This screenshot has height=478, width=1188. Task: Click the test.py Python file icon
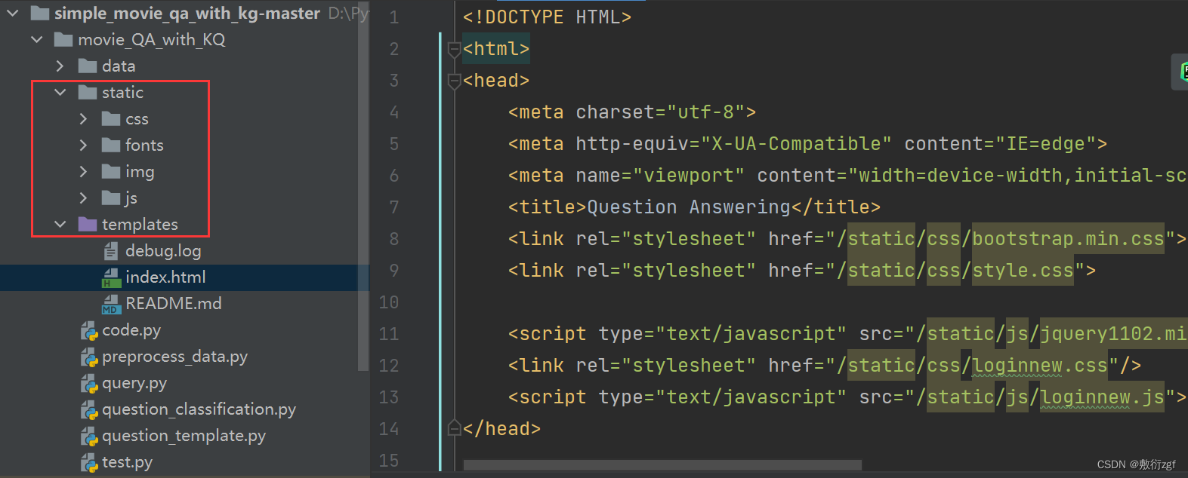89,462
